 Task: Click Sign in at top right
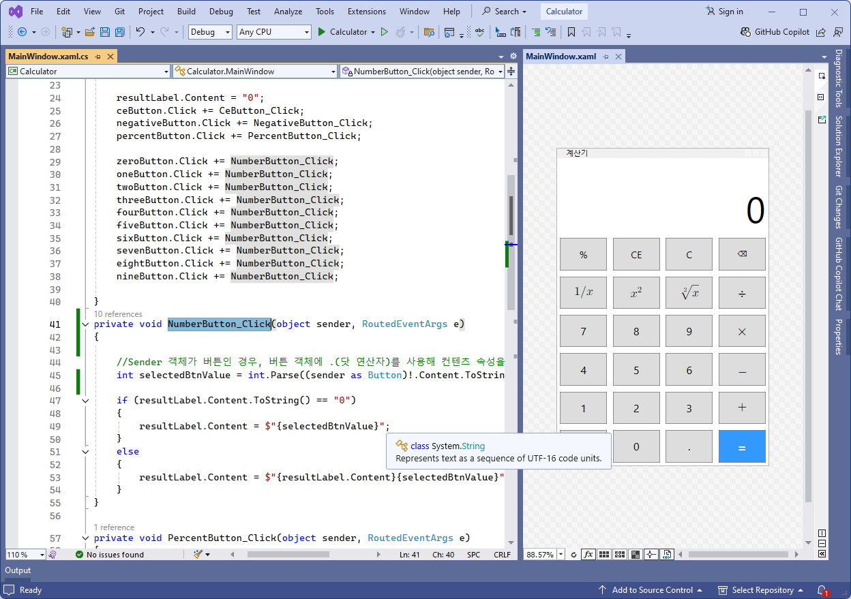(724, 12)
